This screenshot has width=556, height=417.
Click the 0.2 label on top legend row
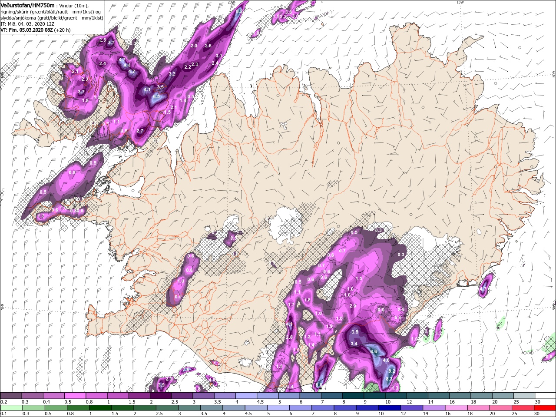pyautogui.click(x=4, y=402)
